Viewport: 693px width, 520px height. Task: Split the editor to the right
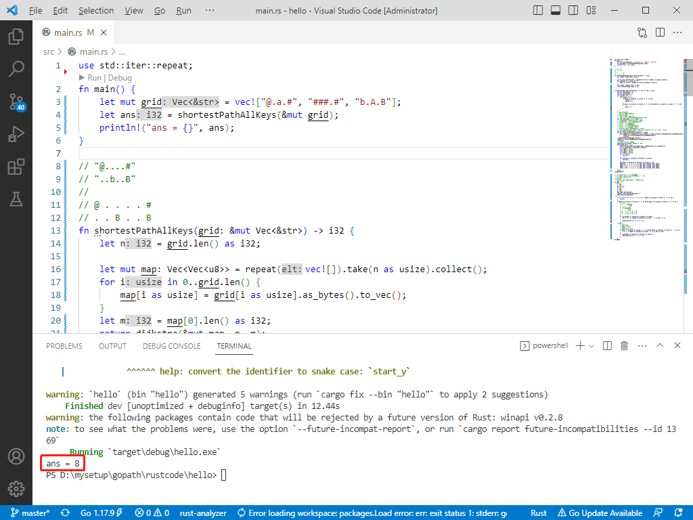click(x=660, y=32)
